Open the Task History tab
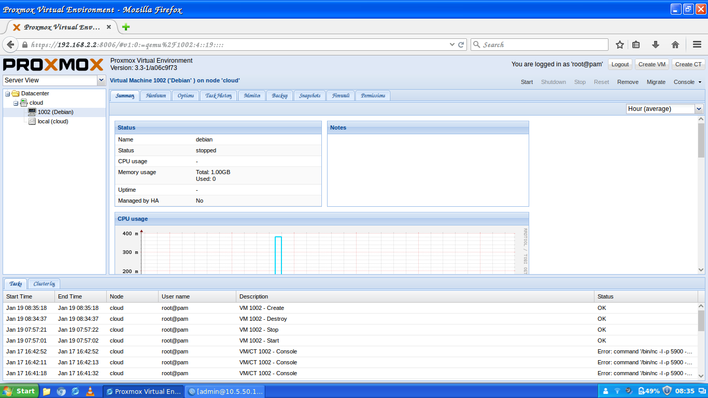Image resolution: width=708 pixels, height=398 pixels. coord(218,95)
